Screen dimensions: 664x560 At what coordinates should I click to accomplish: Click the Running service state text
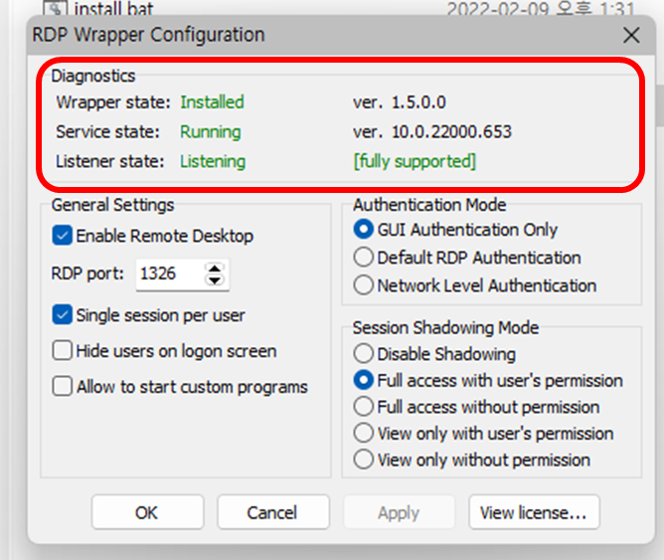click(x=211, y=132)
